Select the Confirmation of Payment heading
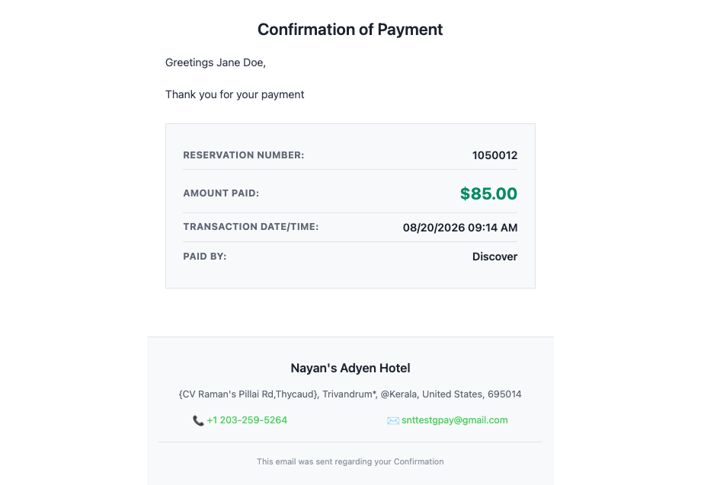Viewport: 701px width, 485px height. point(350,30)
